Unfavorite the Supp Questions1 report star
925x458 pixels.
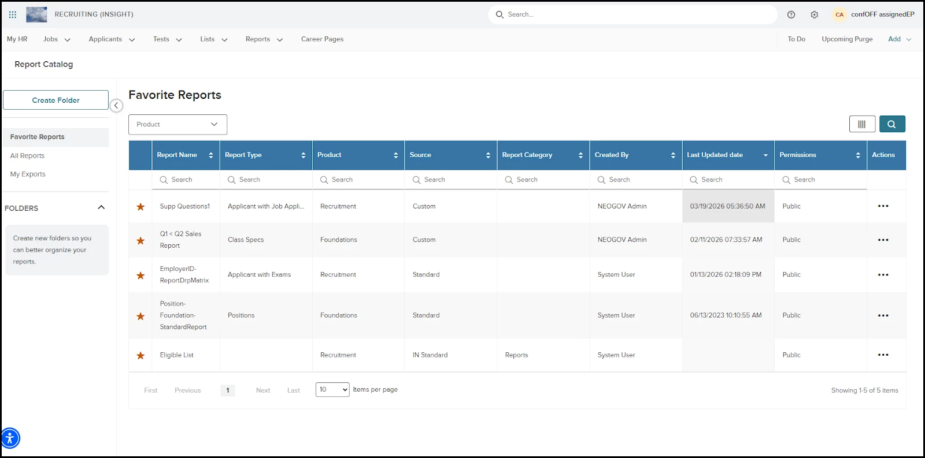(x=140, y=207)
